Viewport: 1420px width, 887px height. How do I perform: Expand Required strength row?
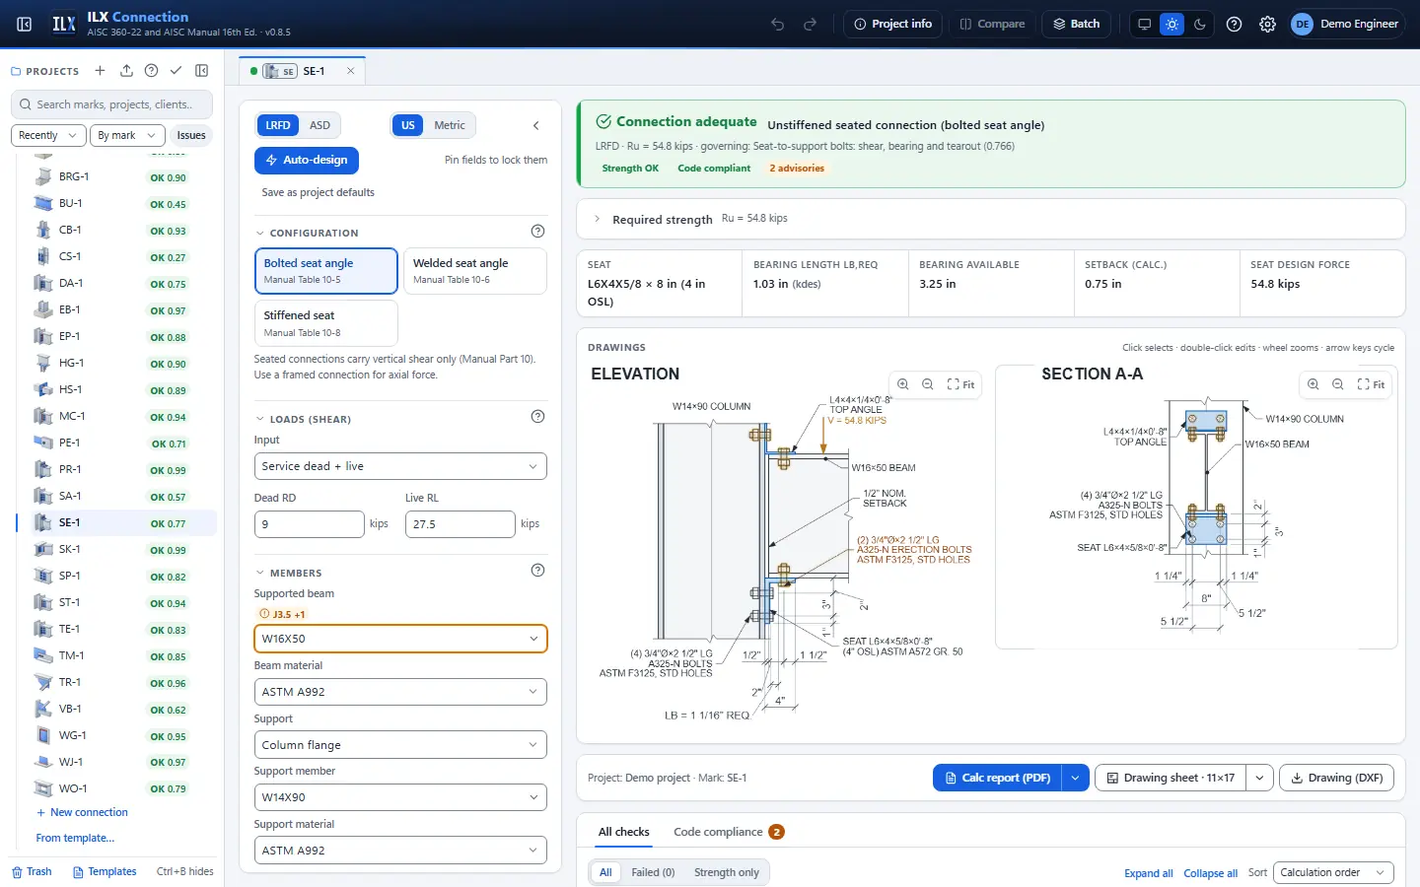coord(991,219)
